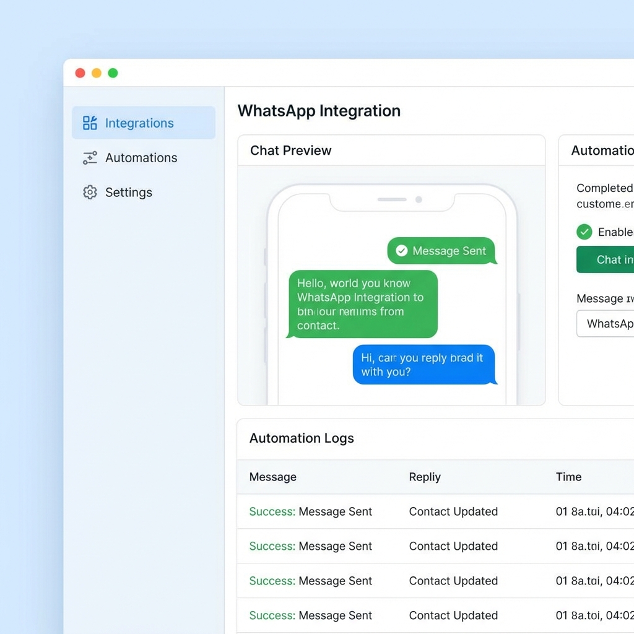634x634 pixels.
Task: Click the Settings gear icon in sidebar
Action: [x=90, y=193]
